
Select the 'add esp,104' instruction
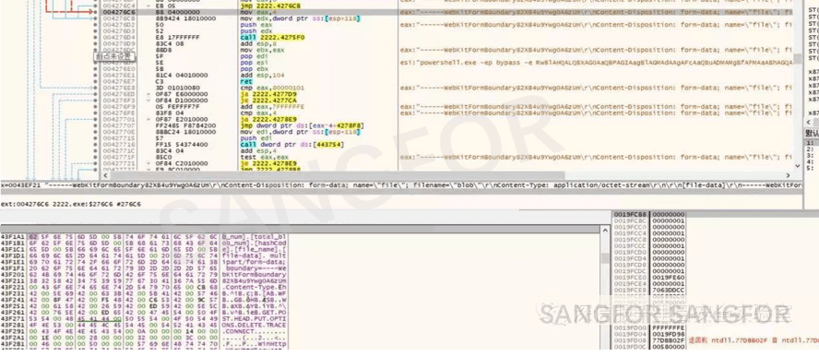point(263,75)
